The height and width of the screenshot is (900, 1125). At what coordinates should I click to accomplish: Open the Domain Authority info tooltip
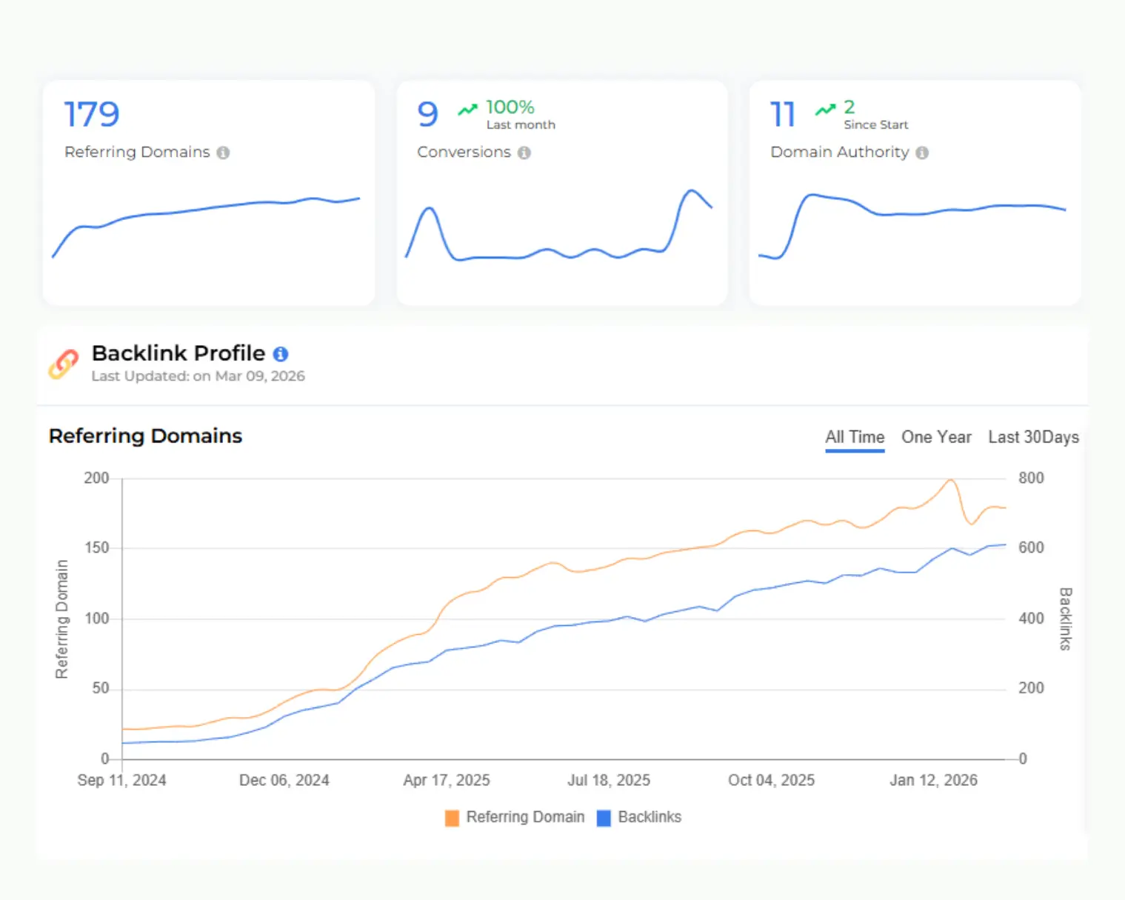pos(922,153)
